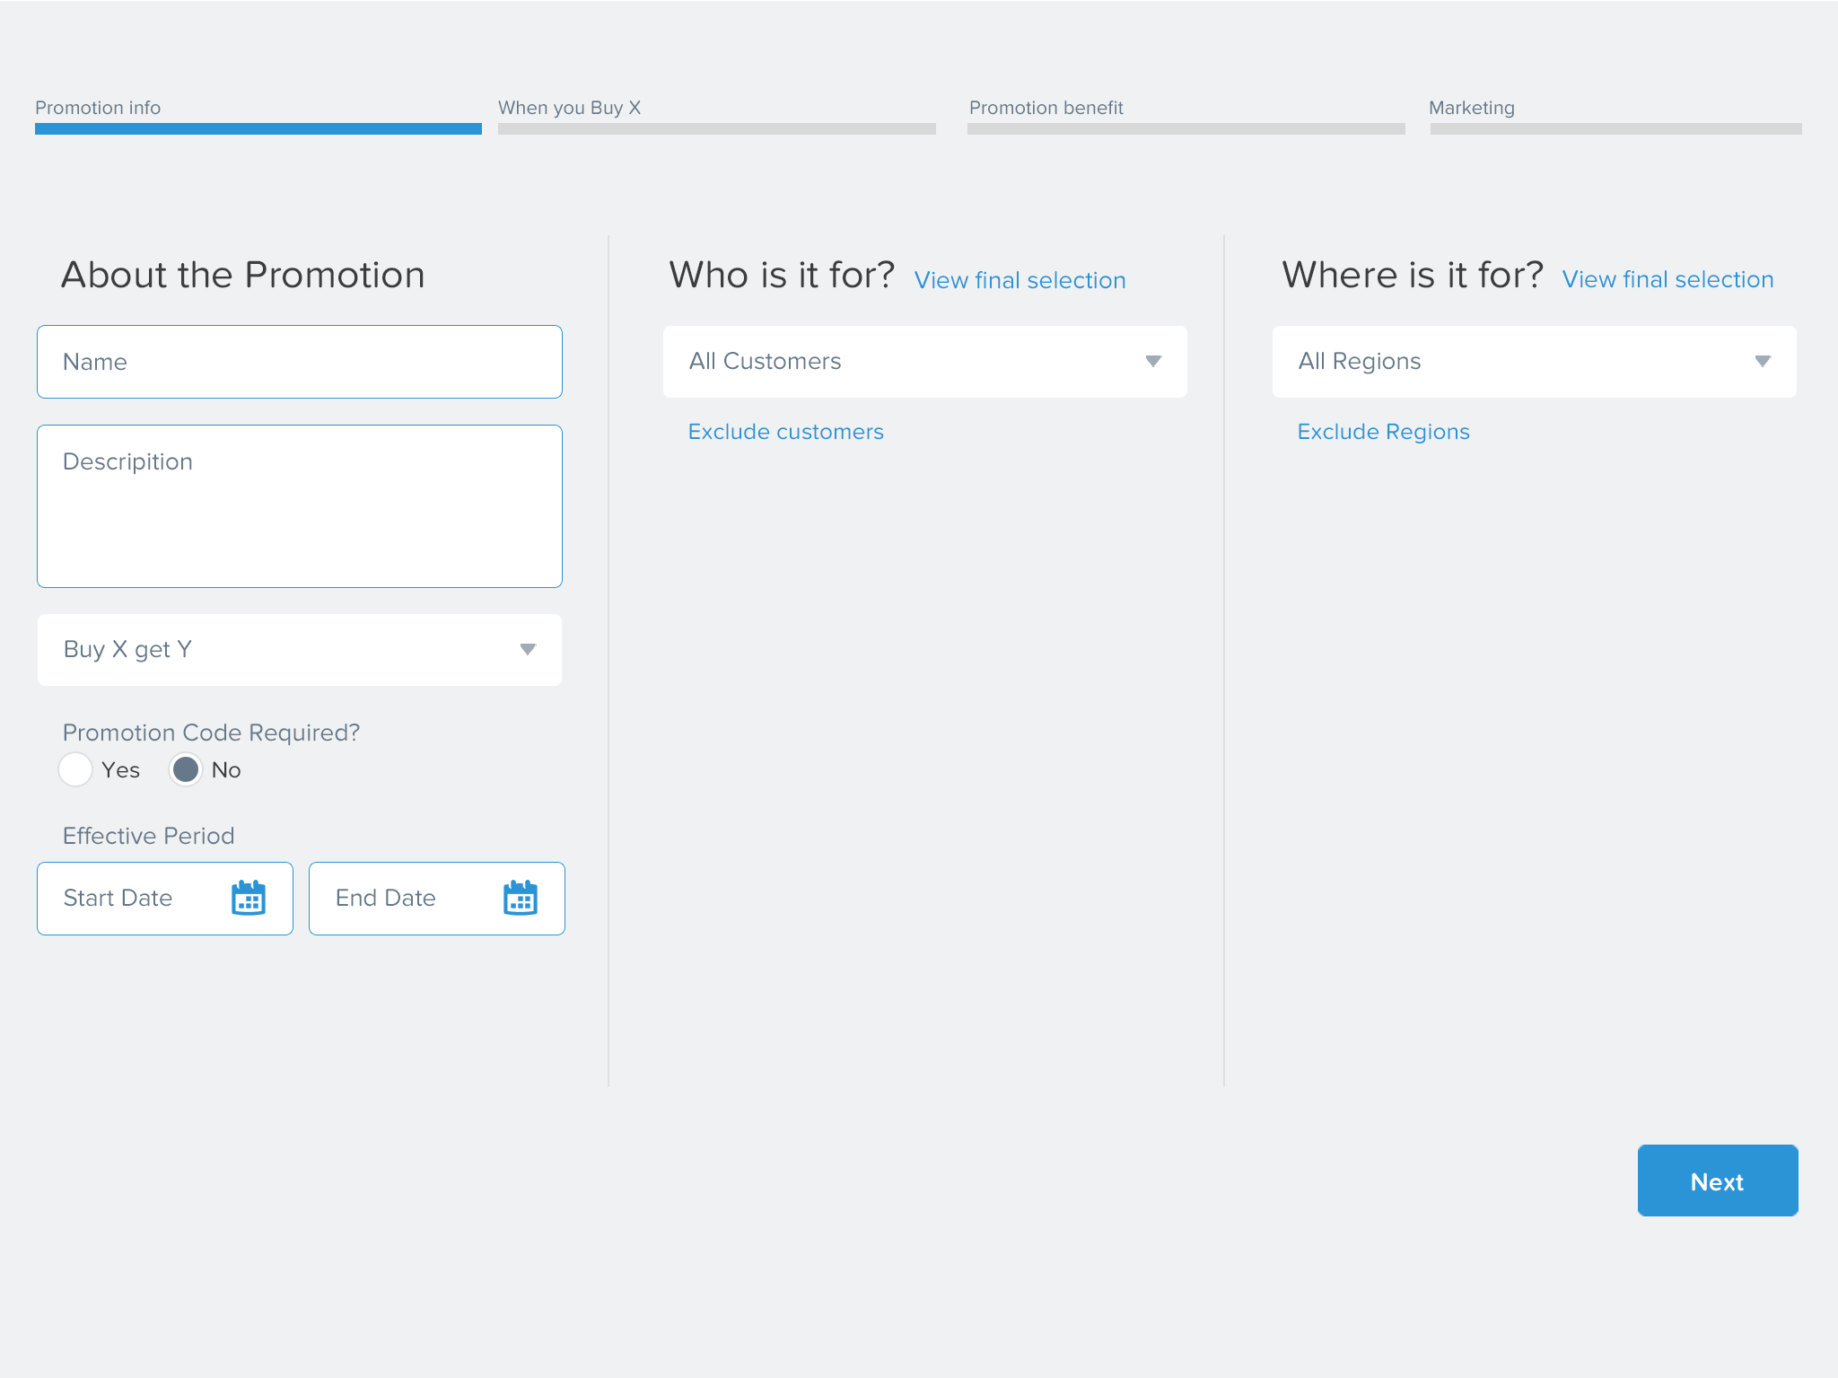
Task: Select Yes for promotion code required
Action: pyautogui.click(x=75, y=769)
